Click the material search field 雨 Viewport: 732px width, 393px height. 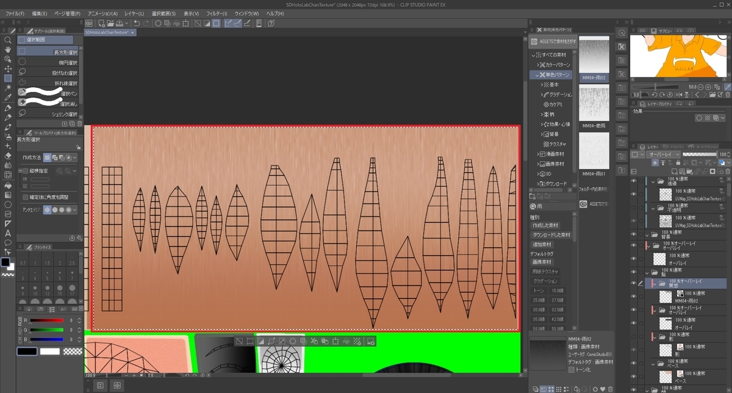click(553, 206)
